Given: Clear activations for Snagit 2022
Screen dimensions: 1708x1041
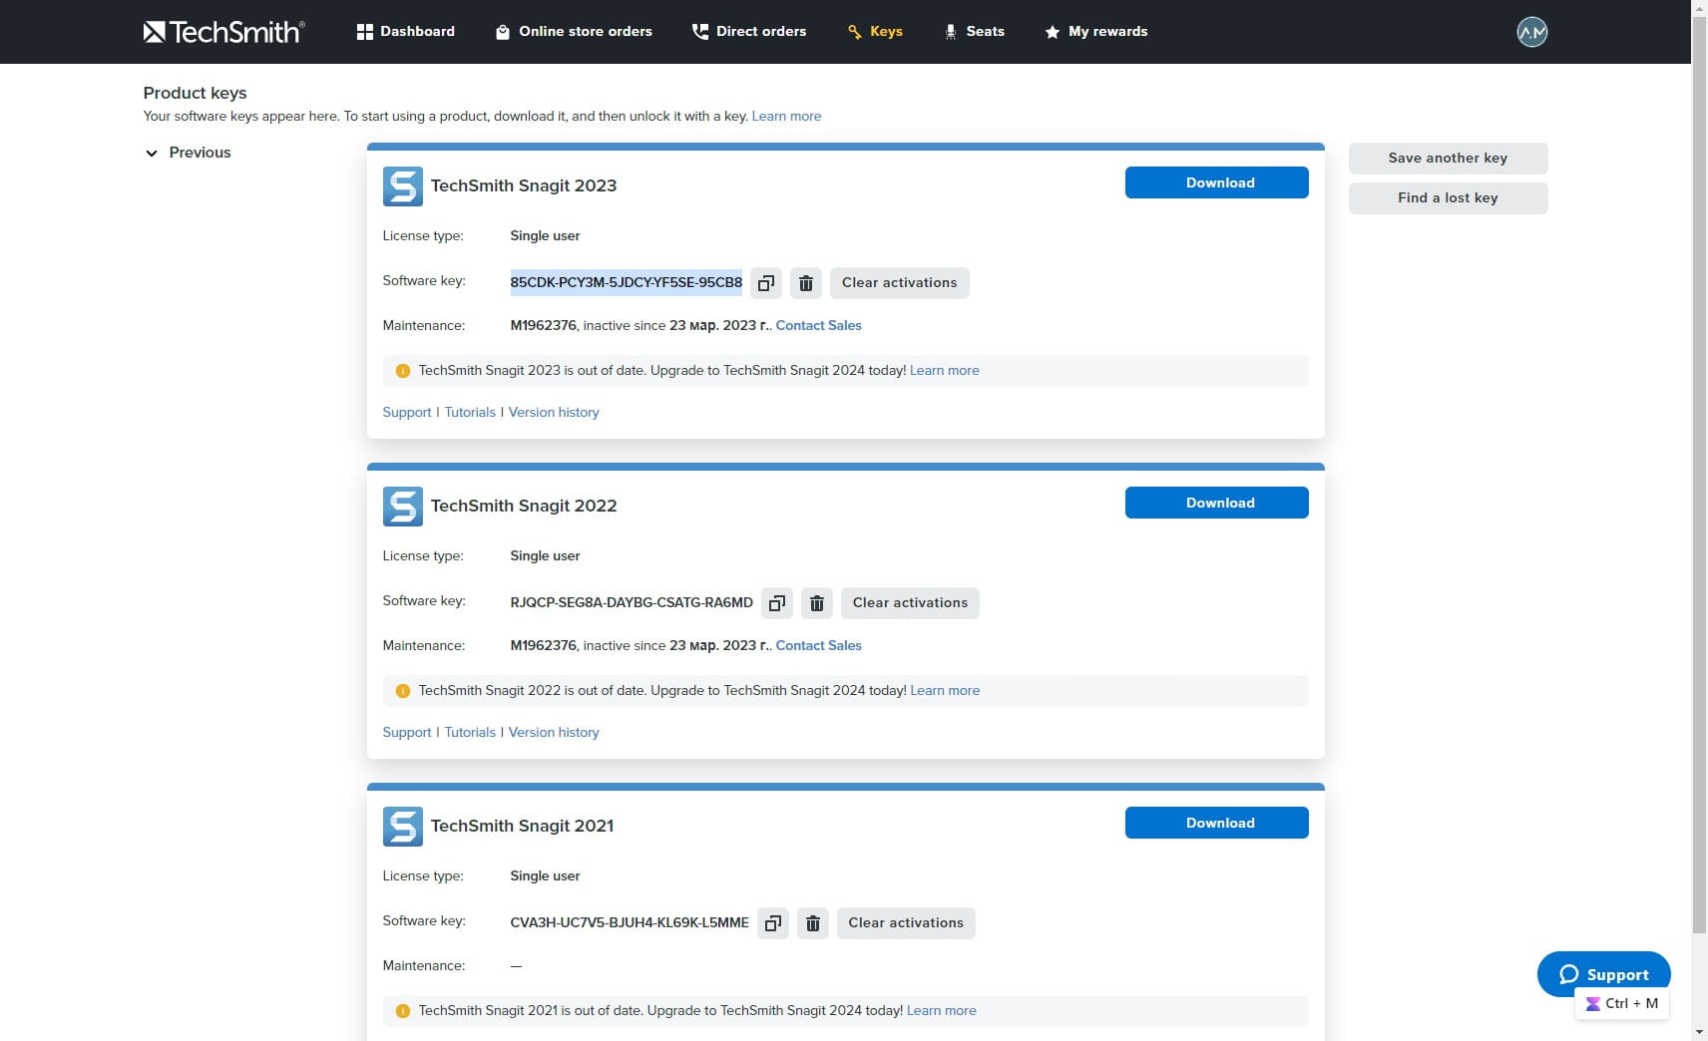Looking at the screenshot, I should [x=909, y=602].
